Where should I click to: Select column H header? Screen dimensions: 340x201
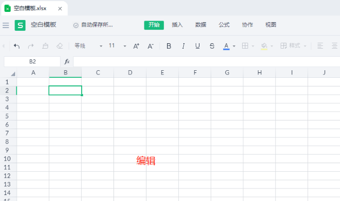click(x=259, y=72)
